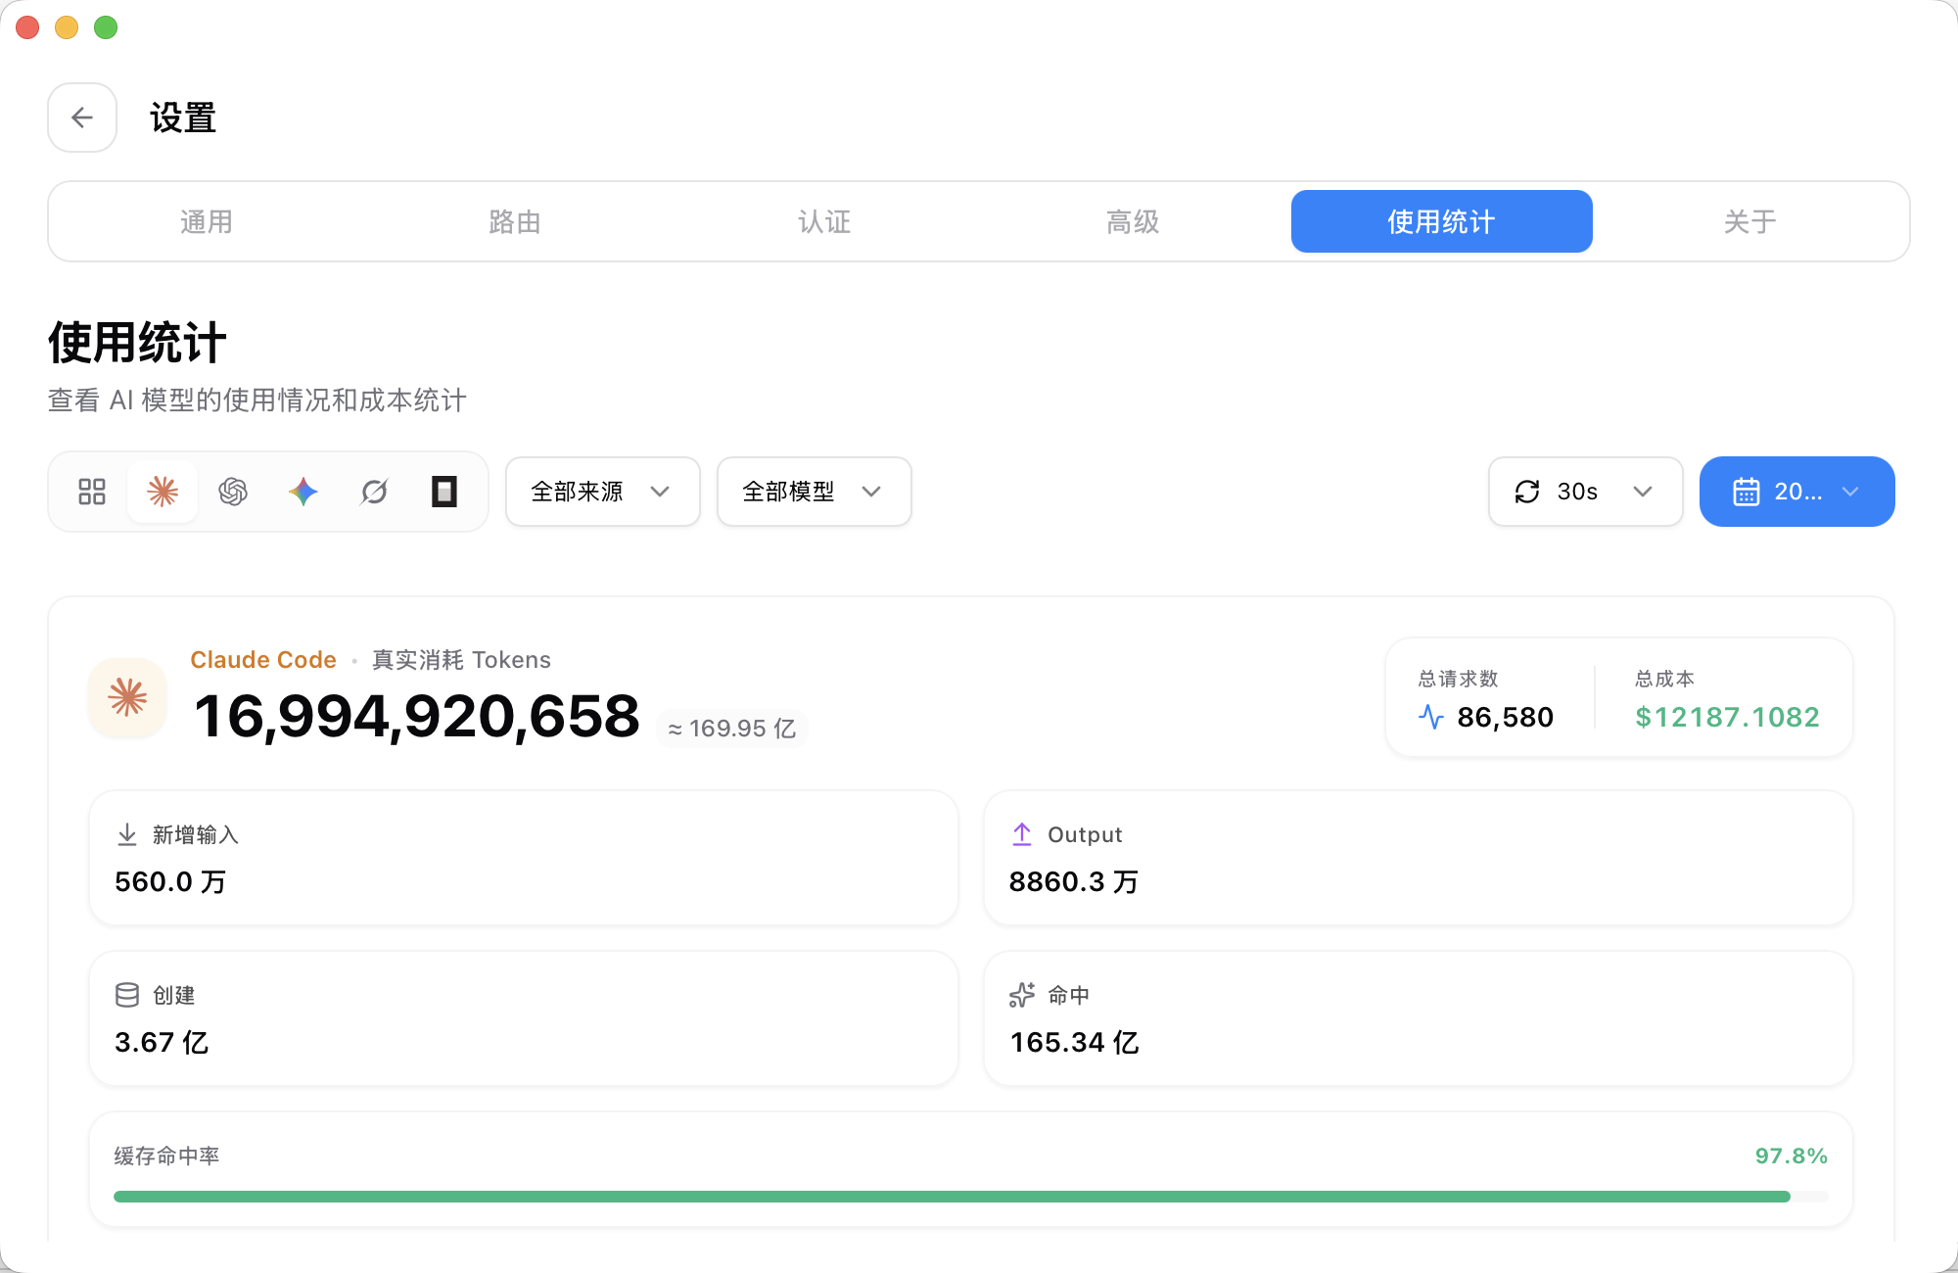Viewport: 1958px width, 1273px height.
Task: Select the OpenAI Codex filter icon
Action: click(233, 492)
